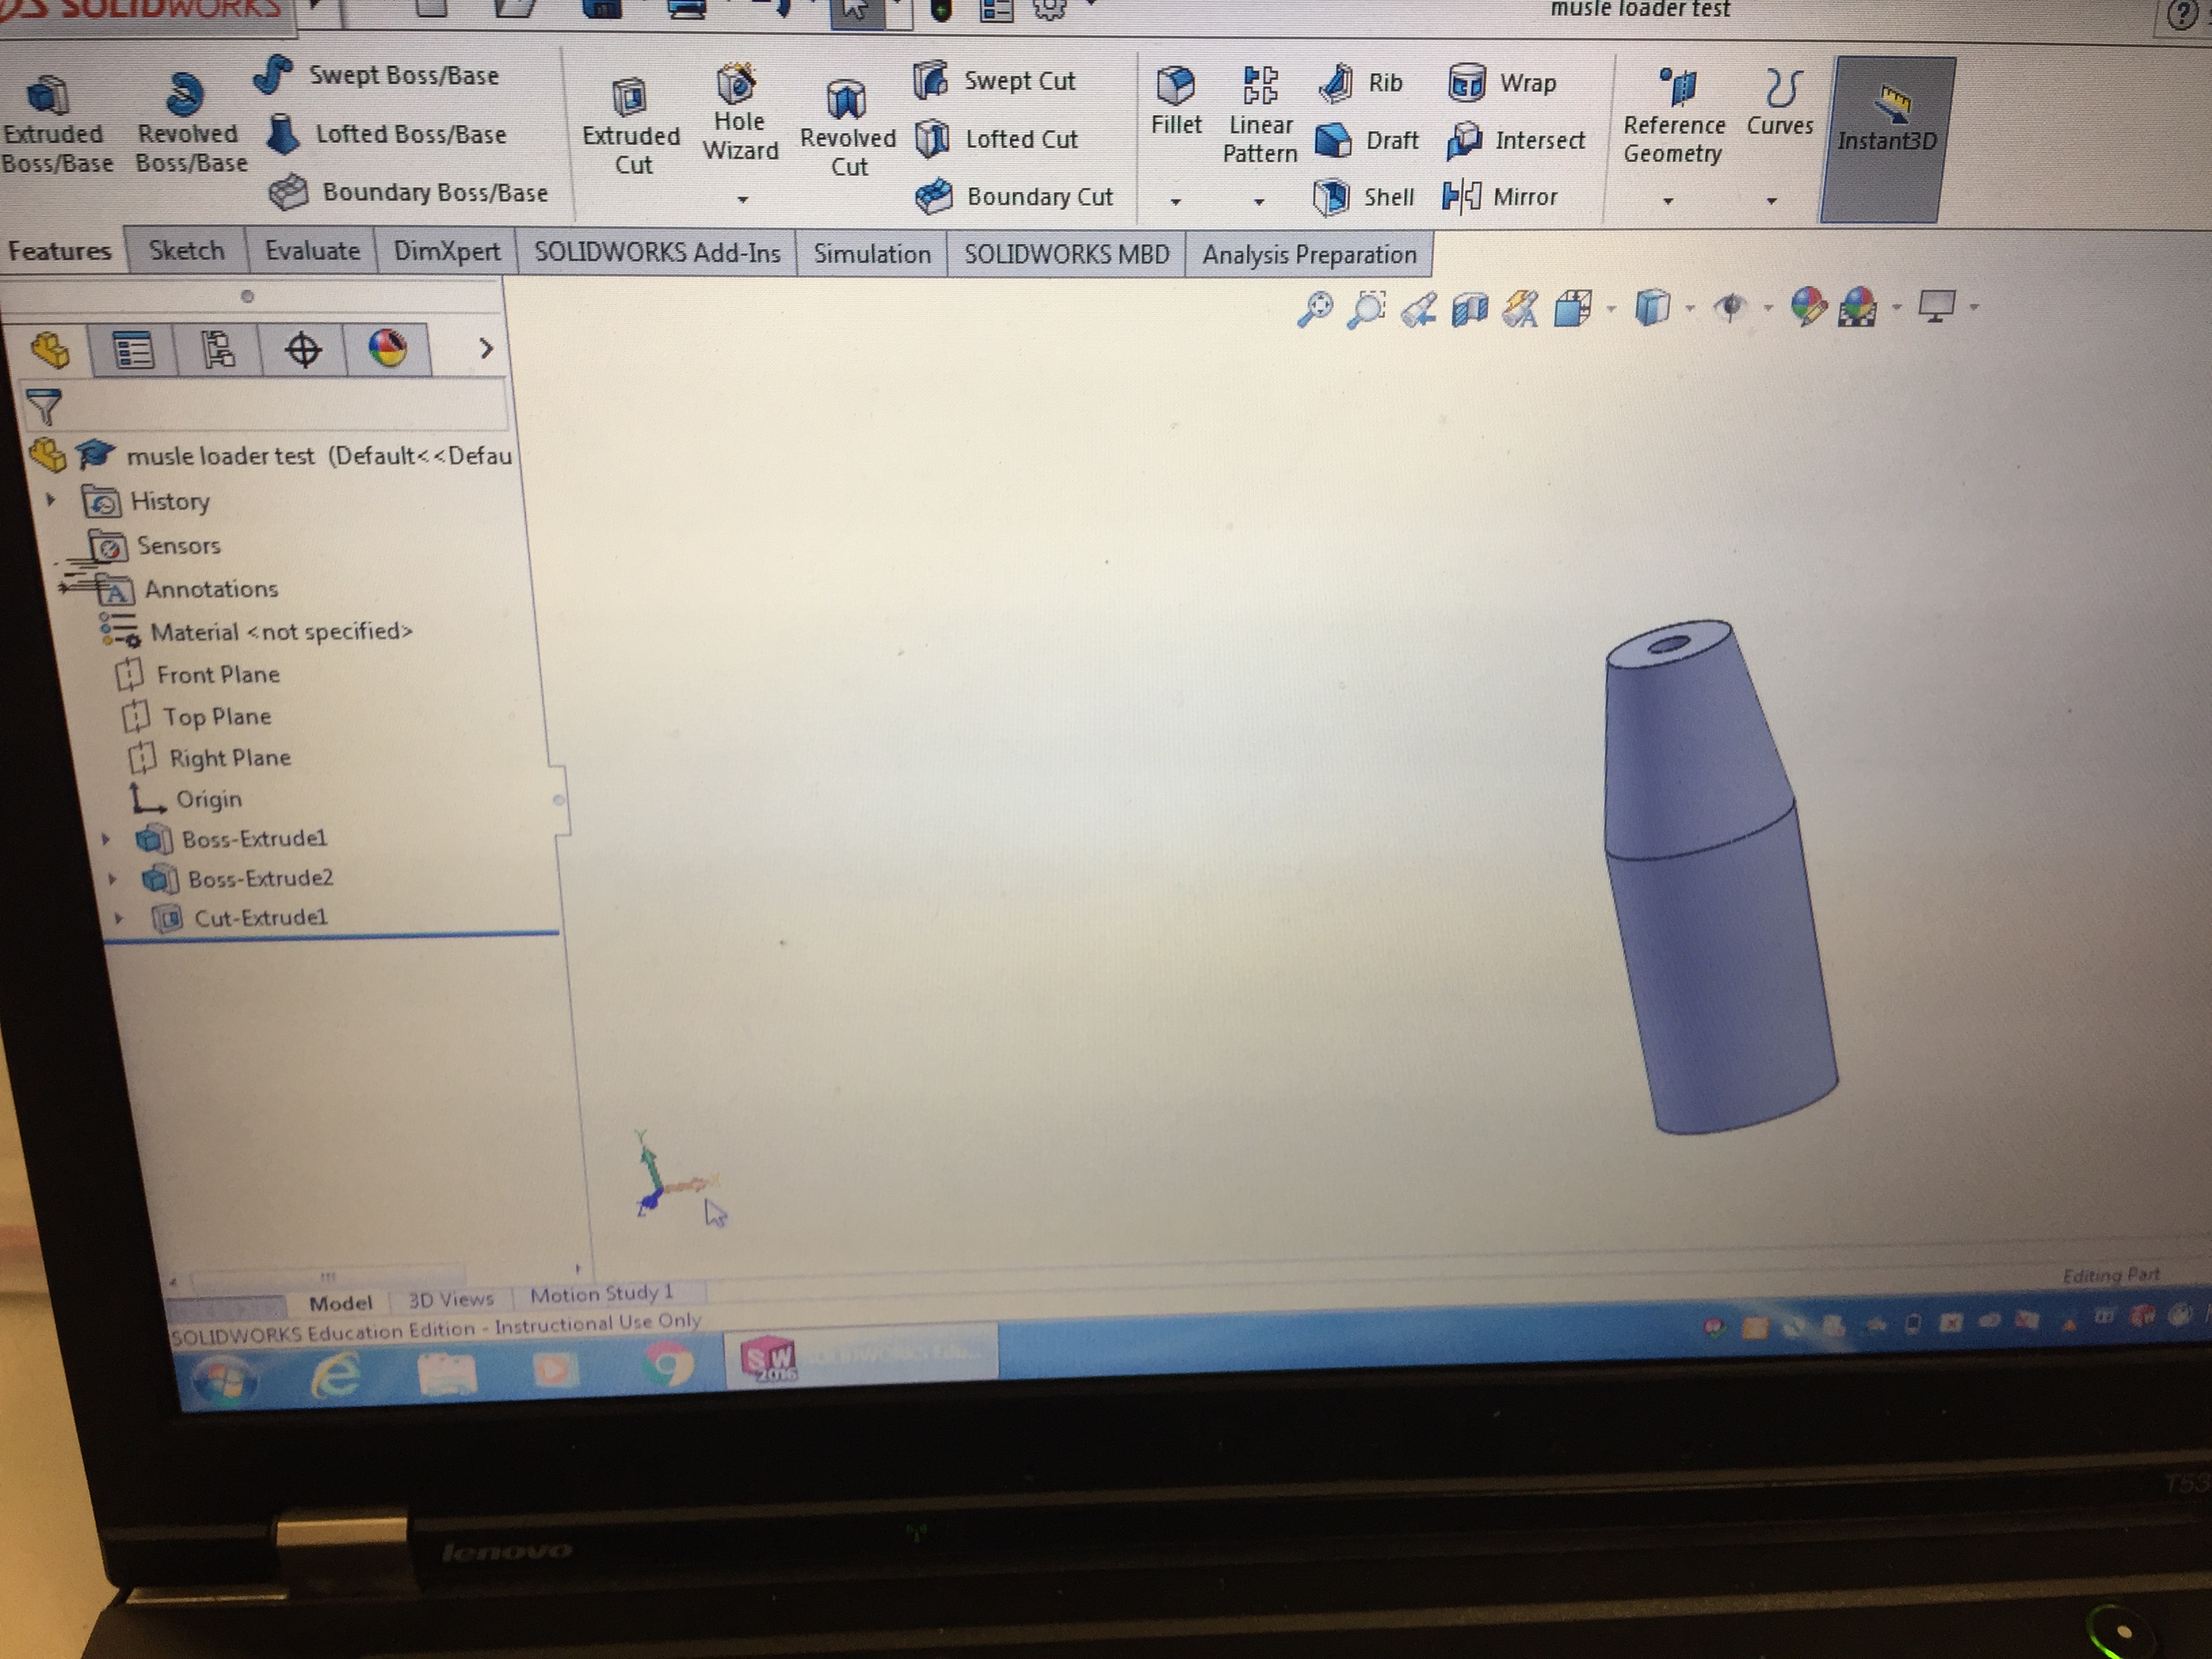2212x1659 pixels.
Task: Expand the Boss-Extrude1 feature
Action: tap(106, 839)
